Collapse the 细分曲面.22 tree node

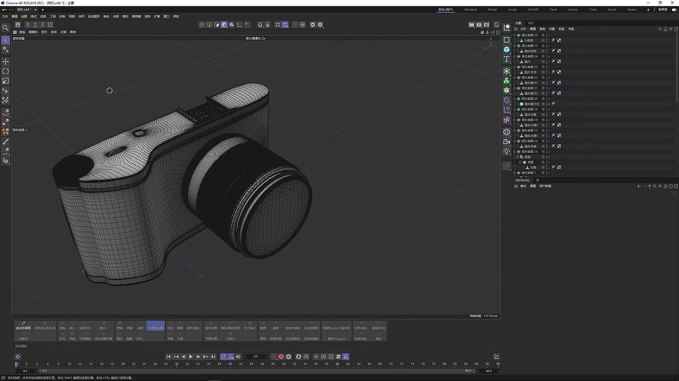click(x=515, y=77)
